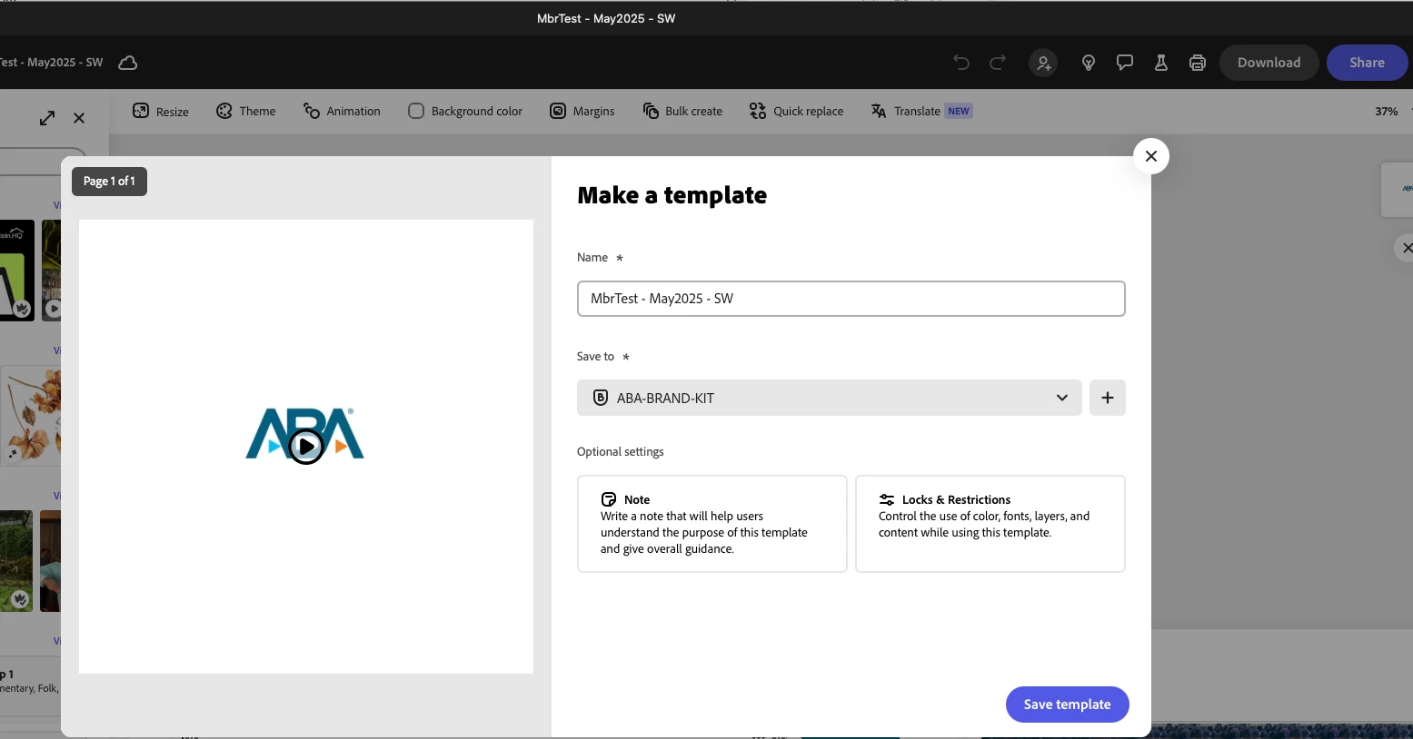Viewport: 1413px width, 739px height.
Task: Click the page thumbnail on the right edge
Action: (x=1398, y=190)
